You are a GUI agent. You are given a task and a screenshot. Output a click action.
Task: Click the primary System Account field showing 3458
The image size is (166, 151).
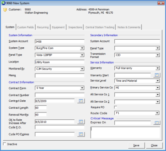(60, 42)
